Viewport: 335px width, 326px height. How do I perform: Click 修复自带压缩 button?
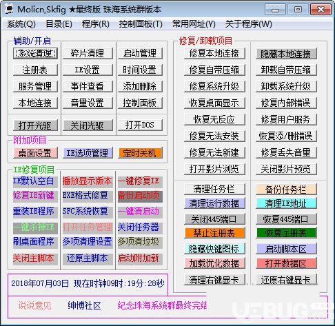coord(214,70)
